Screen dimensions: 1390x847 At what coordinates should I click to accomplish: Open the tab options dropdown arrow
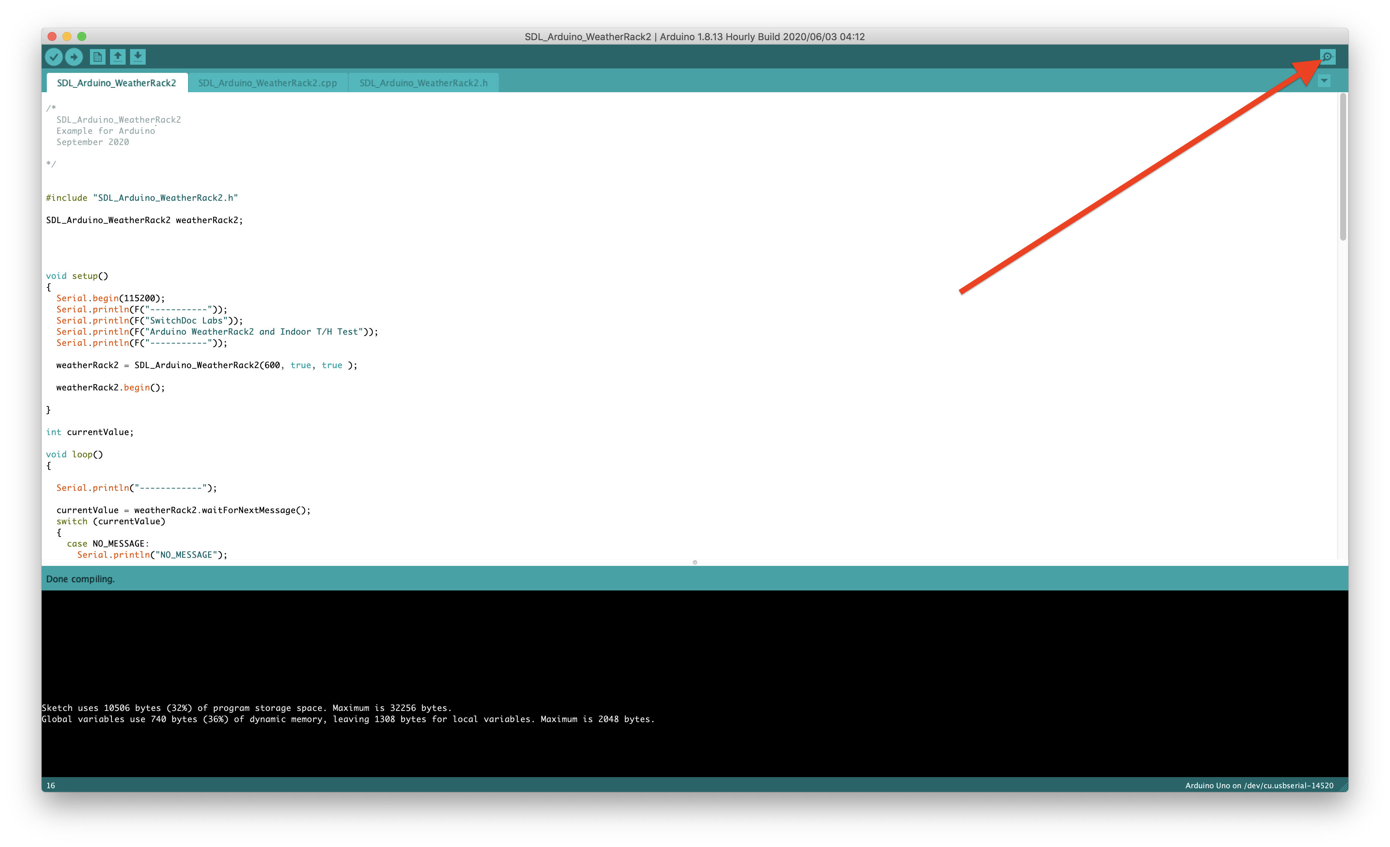tap(1324, 81)
